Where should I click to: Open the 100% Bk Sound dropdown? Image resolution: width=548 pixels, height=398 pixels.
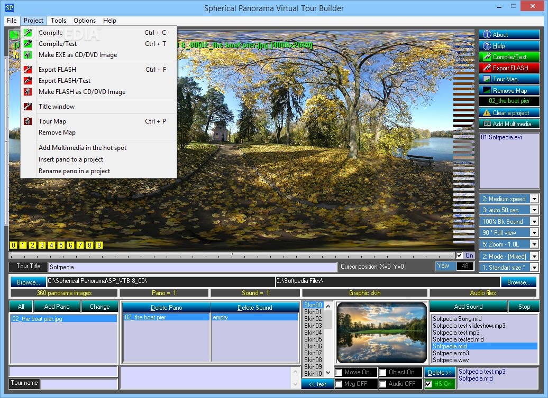click(534, 222)
